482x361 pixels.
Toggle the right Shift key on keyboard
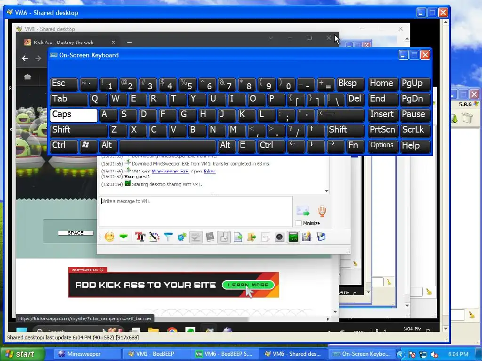point(345,131)
